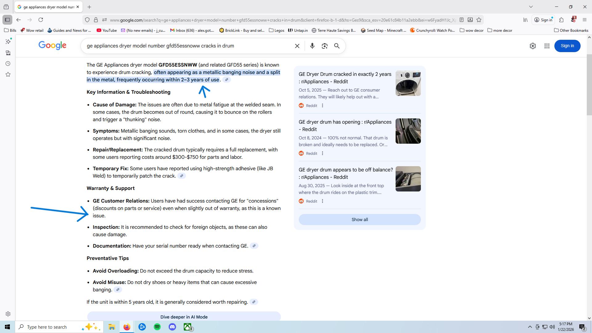The height and width of the screenshot is (333, 592).
Task: Go back with the browser back arrow
Action: [x=18, y=20]
